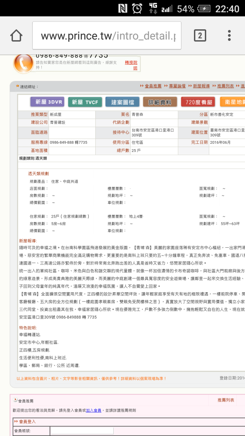
Task: Open the browser tab switcher showing 2
Action: (200, 35)
